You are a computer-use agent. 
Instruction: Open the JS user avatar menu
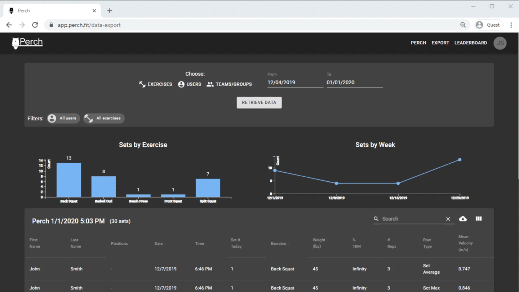click(x=500, y=43)
